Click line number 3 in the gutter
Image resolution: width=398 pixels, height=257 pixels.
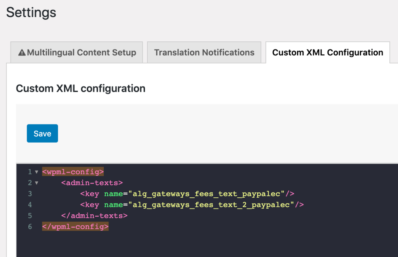(30, 194)
